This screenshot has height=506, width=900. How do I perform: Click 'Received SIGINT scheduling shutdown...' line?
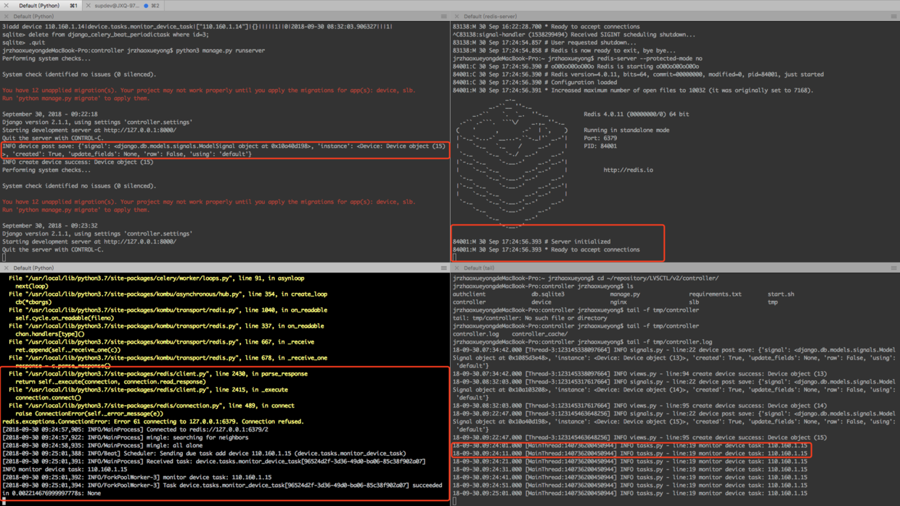(x=573, y=34)
